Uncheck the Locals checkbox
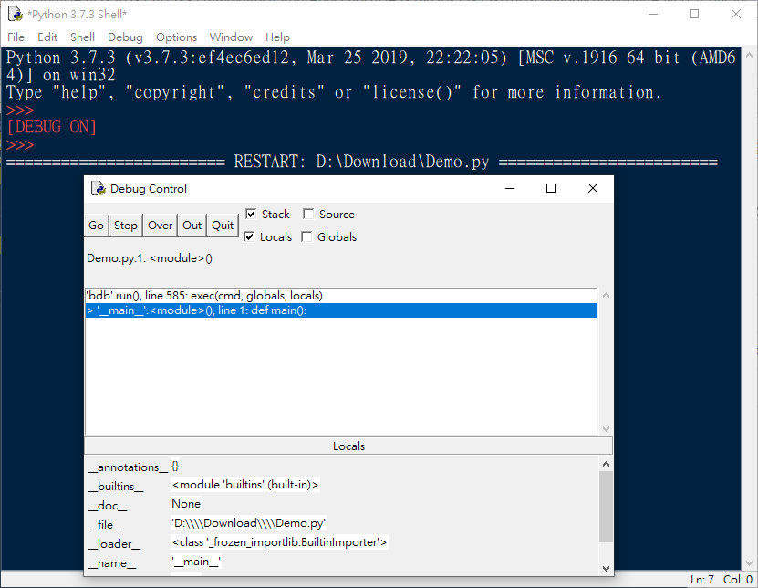This screenshot has width=758, height=588. click(250, 236)
